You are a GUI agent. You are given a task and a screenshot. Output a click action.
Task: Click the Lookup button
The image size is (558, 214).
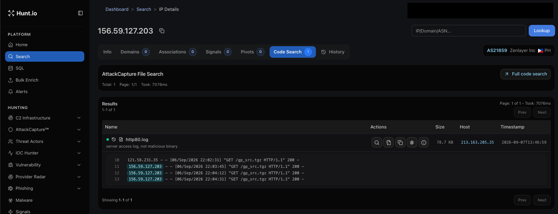click(x=542, y=31)
